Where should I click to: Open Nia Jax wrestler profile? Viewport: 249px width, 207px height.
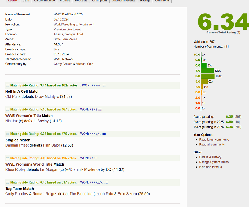11,121
